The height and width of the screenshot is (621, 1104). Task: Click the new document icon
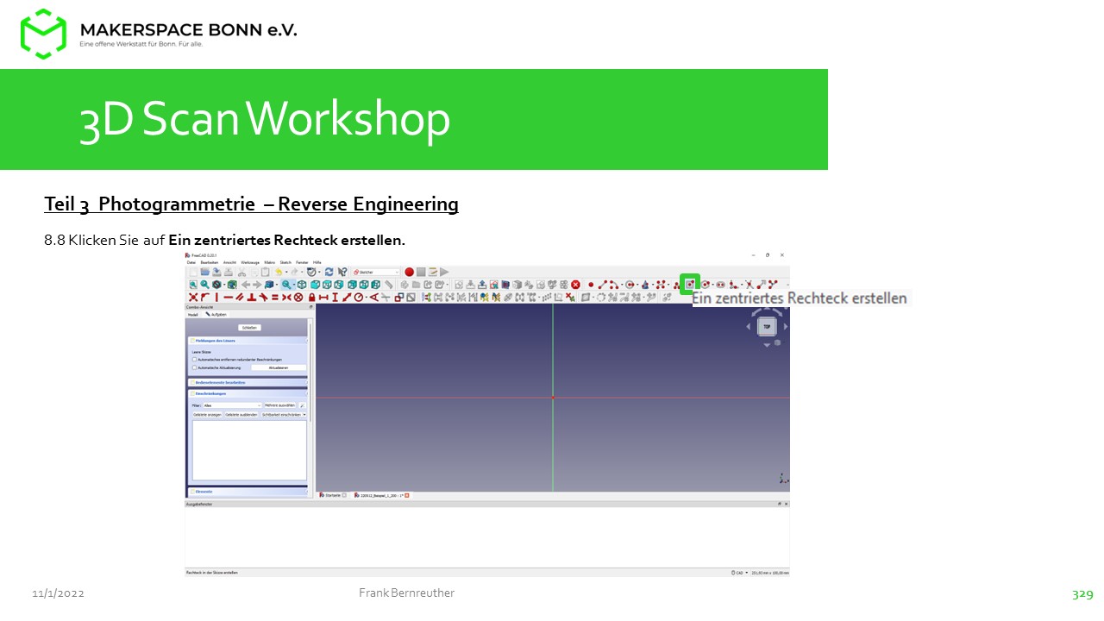click(x=193, y=272)
